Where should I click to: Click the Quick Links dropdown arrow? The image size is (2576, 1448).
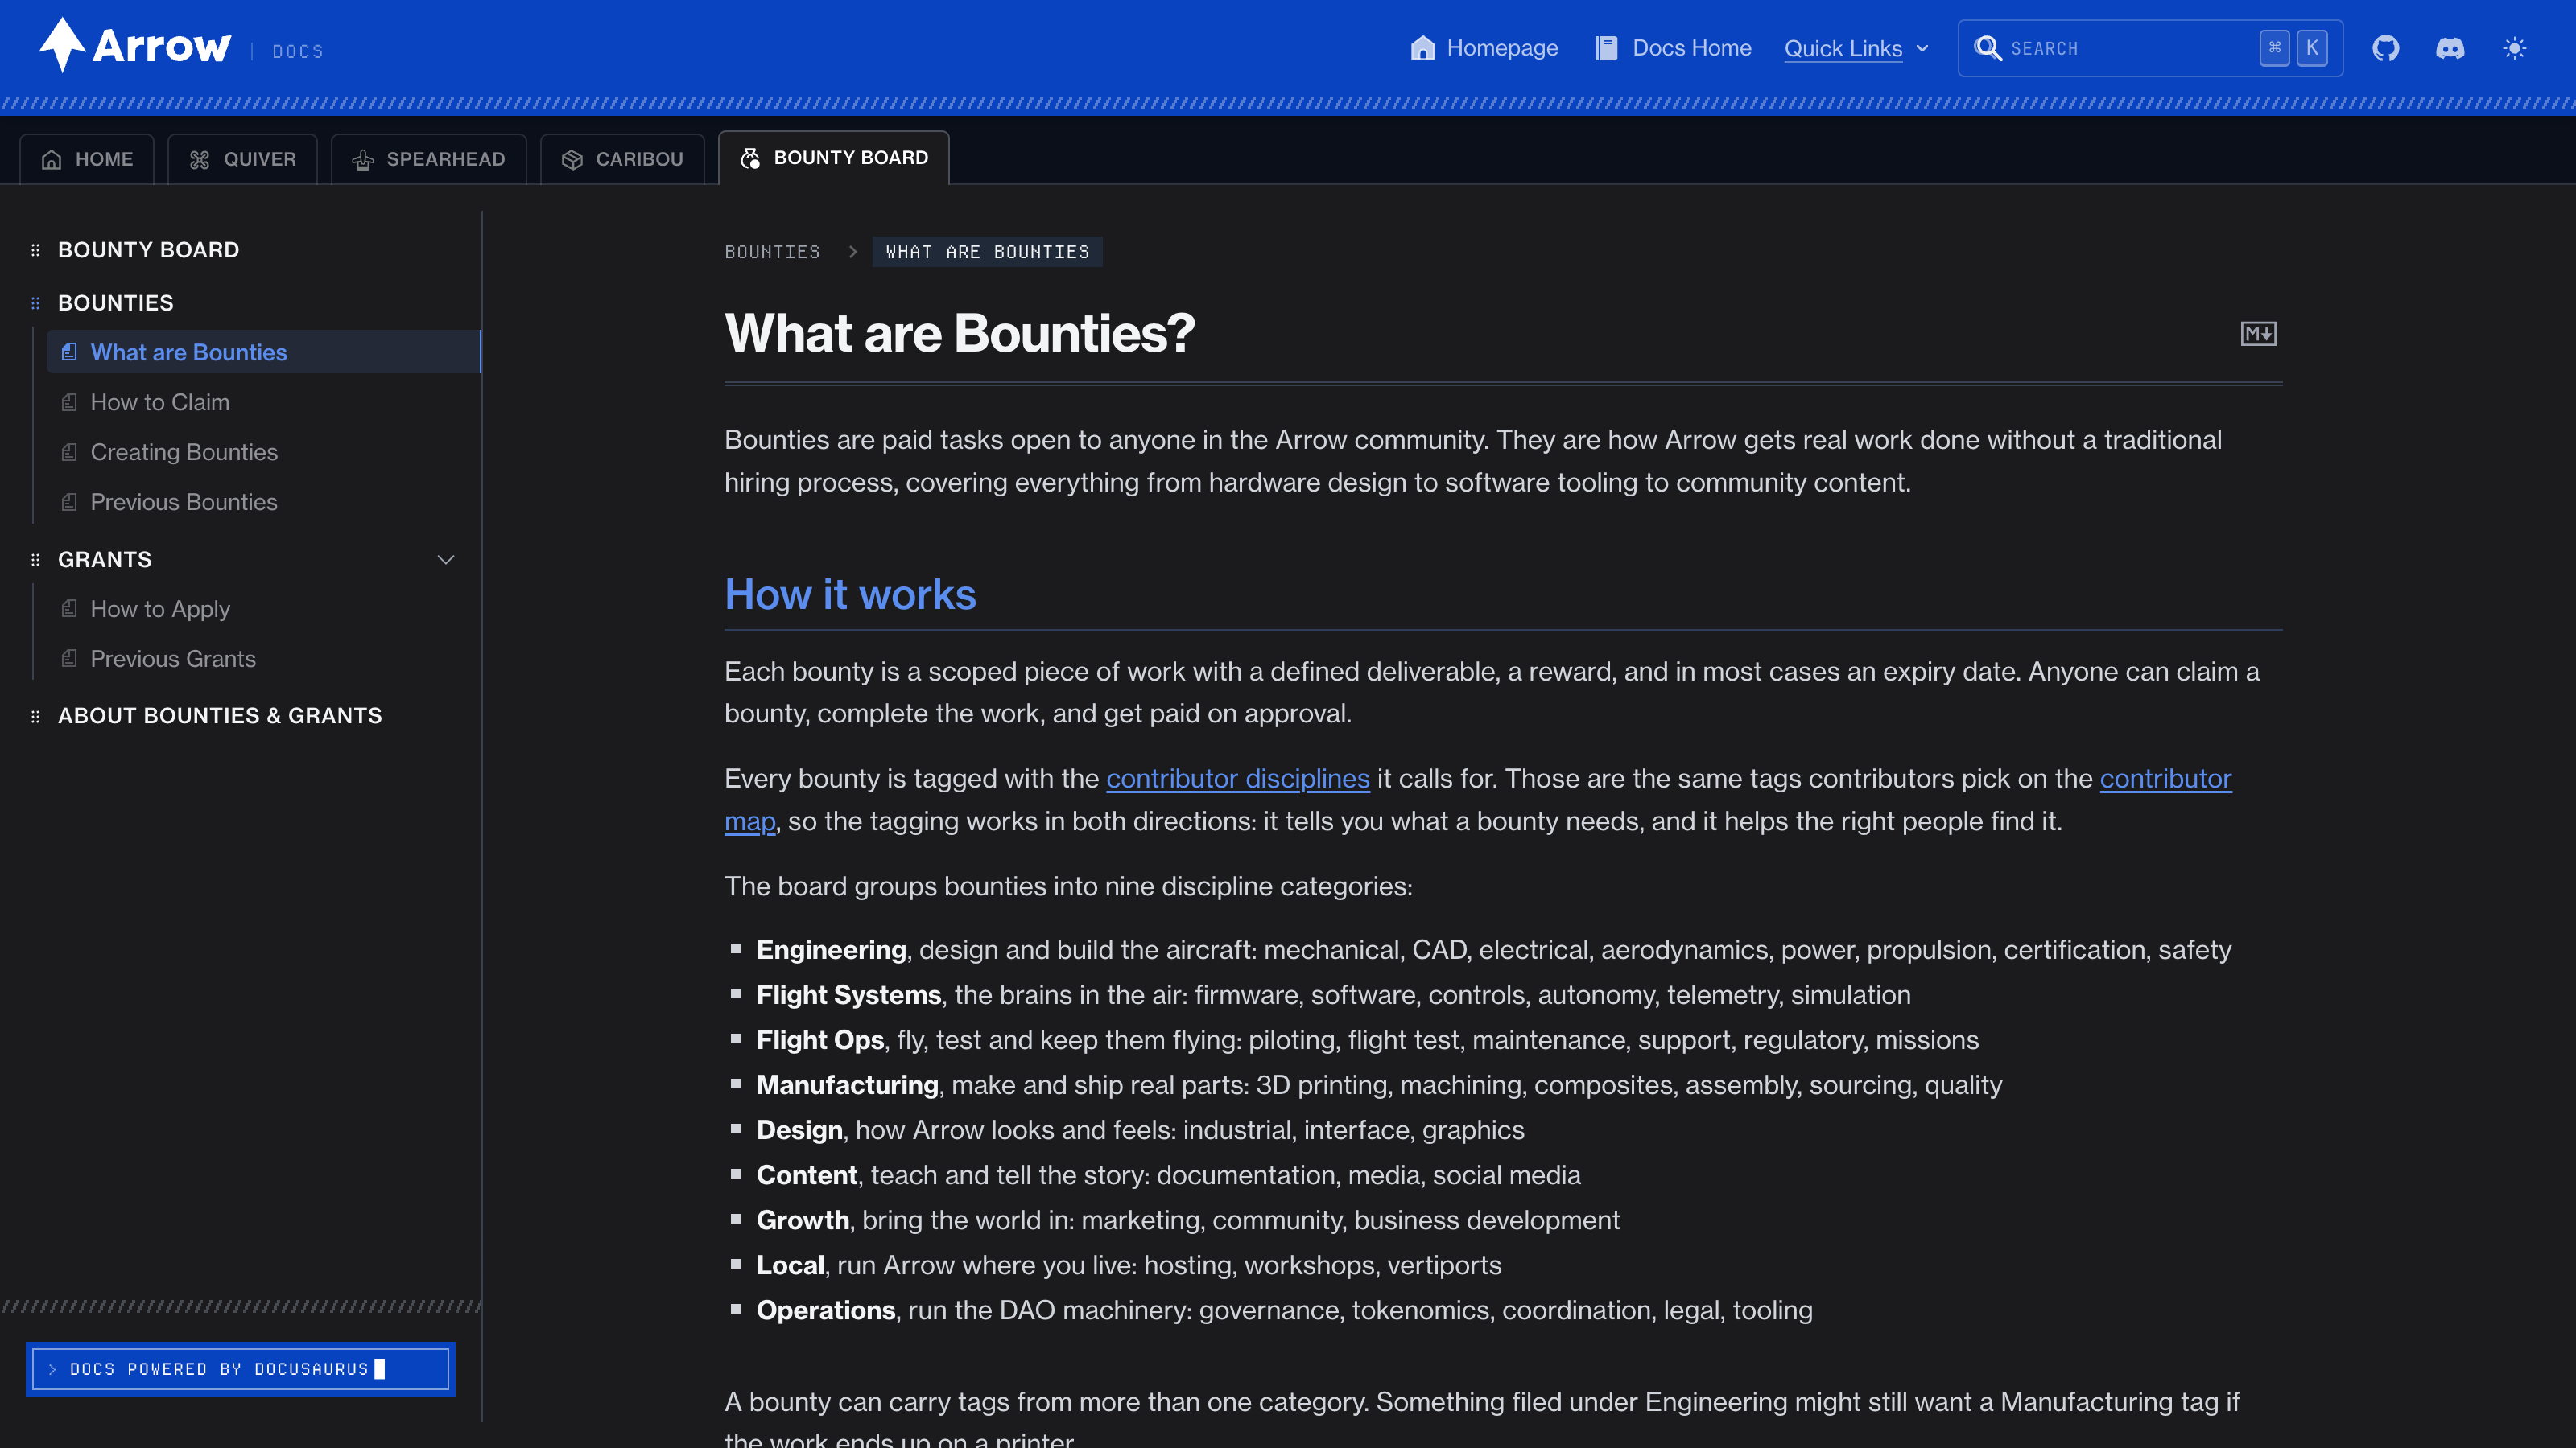1922,48
